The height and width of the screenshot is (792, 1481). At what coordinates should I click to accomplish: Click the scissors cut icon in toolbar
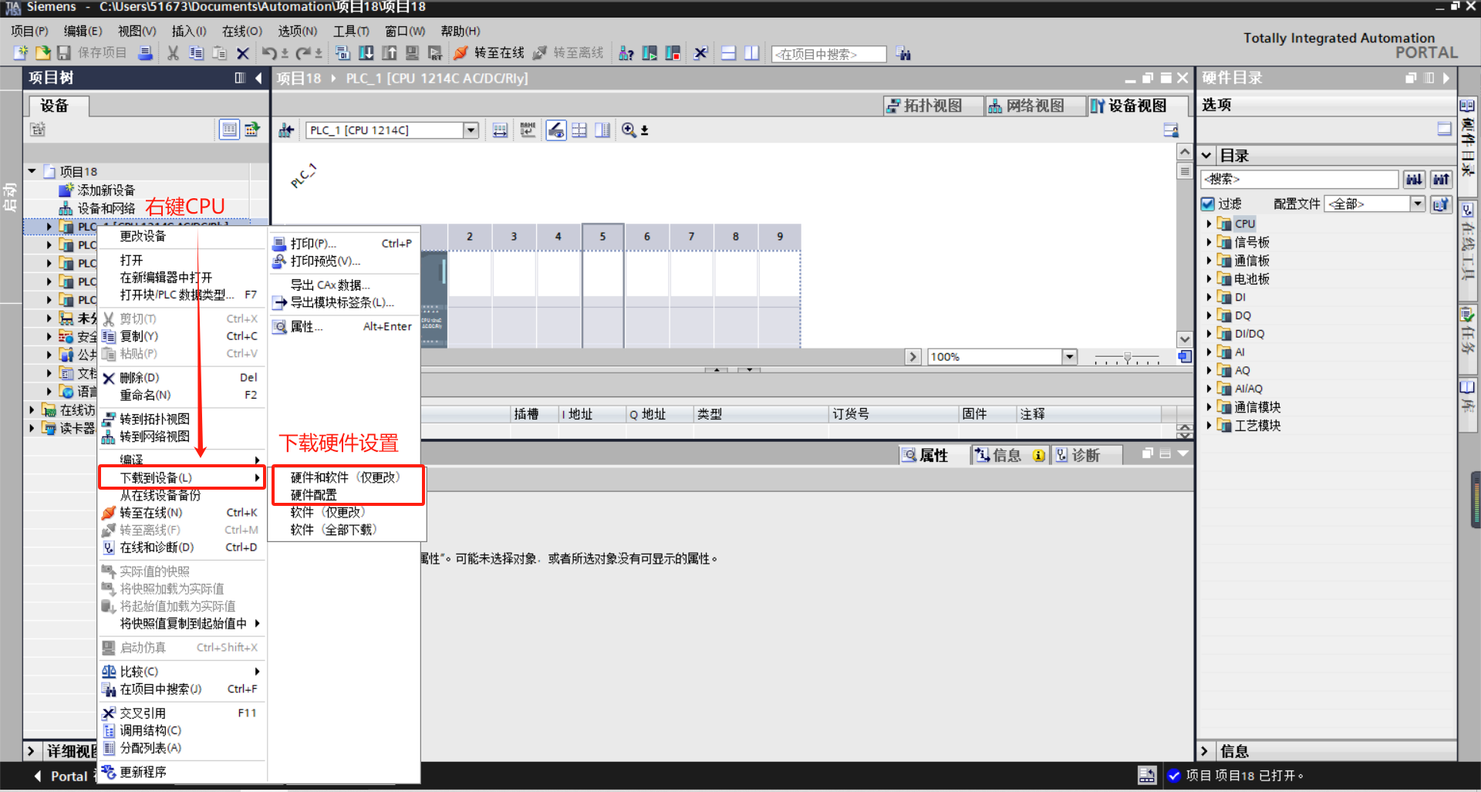click(x=173, y=53)
